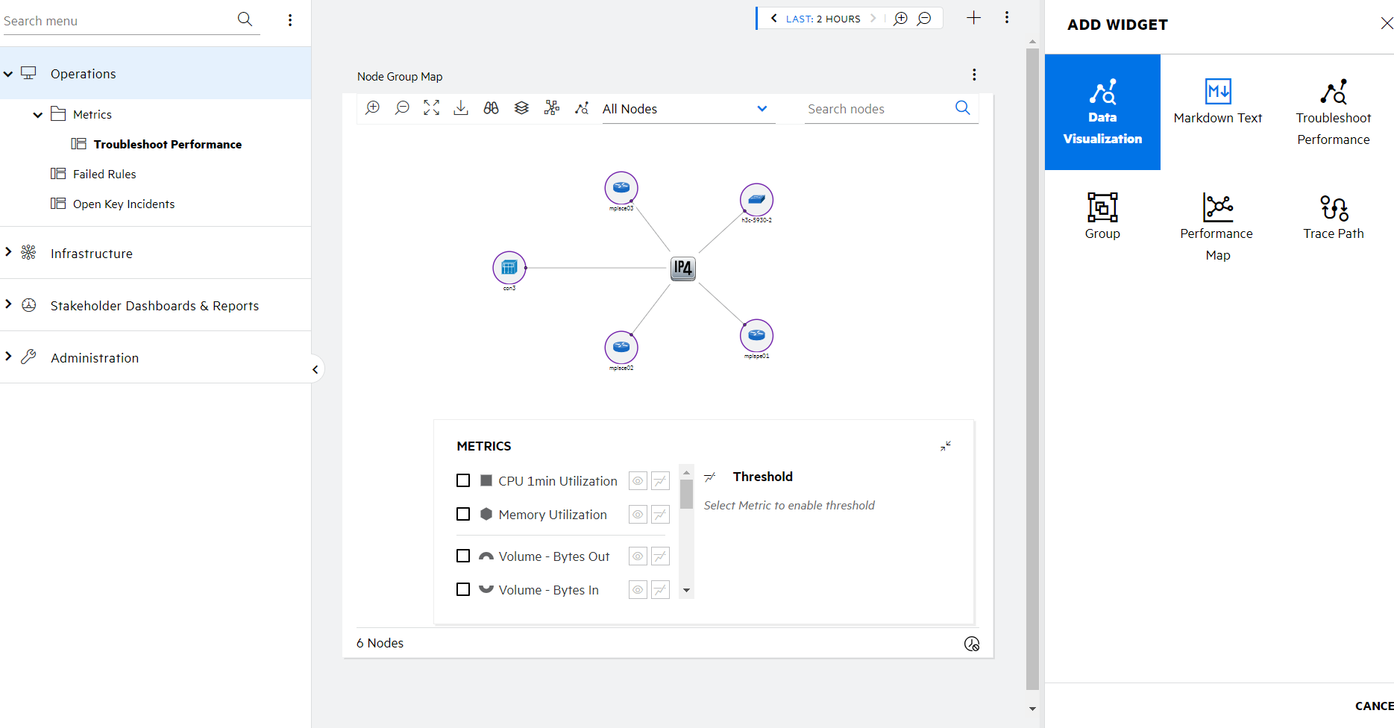This screenshot has width=1394, height=728.
Task: Open Troubleshoot Performance menu item
Action: click(167, 145)
